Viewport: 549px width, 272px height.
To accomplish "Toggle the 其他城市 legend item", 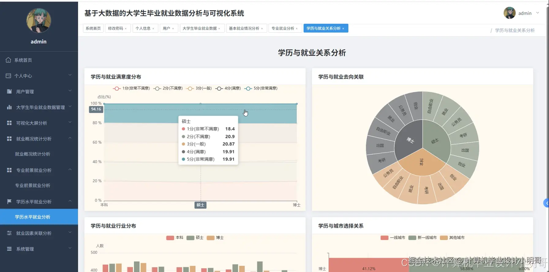I will point(452,238).
